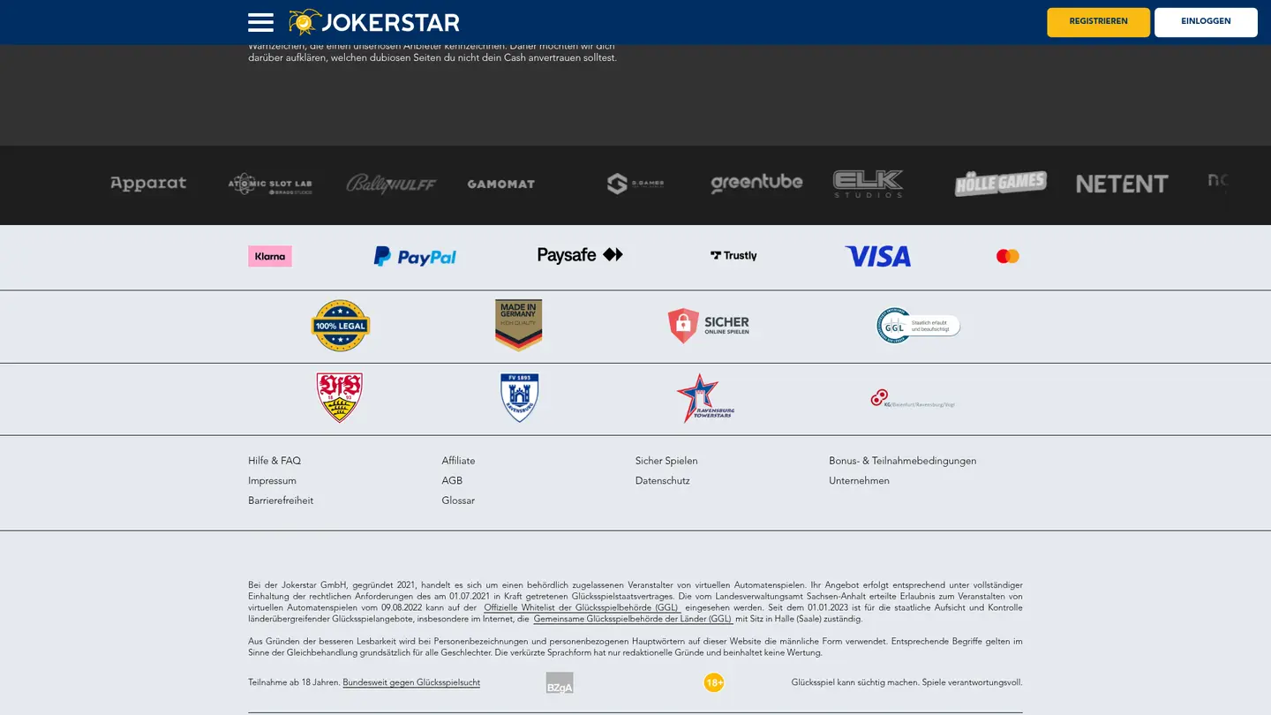This screenshot has height=715, width=1271.
Task: Click the VfB Stuttgart club crest
Action: coord(340,397)
